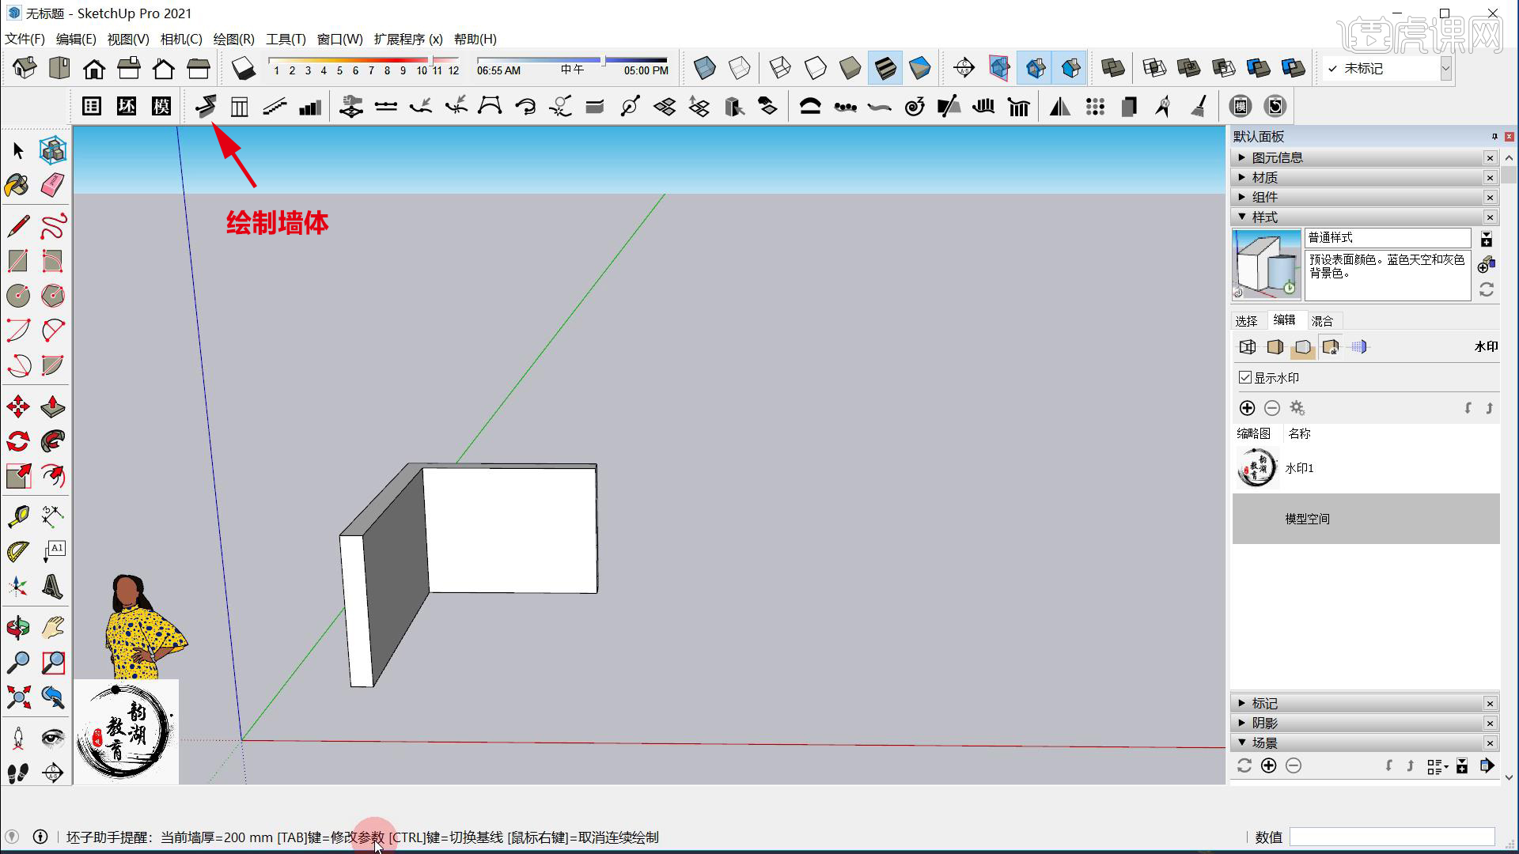The width and height of the screenshot is (1519, 854).
Task: Close the 样式 panel with X
Action: (1490, 217)
